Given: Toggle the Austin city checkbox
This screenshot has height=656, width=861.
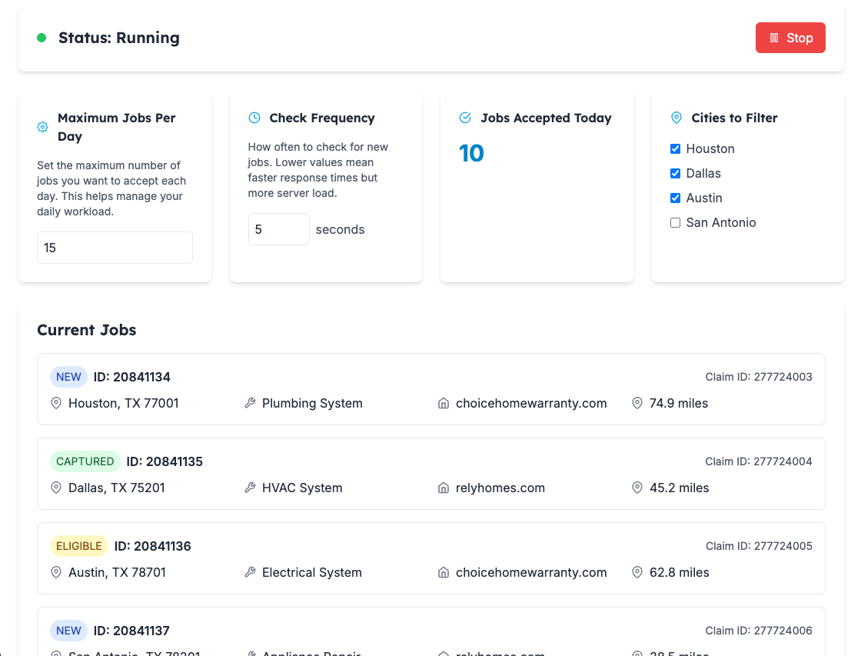Looking at the screenshot, I should [x=676, y=198].
